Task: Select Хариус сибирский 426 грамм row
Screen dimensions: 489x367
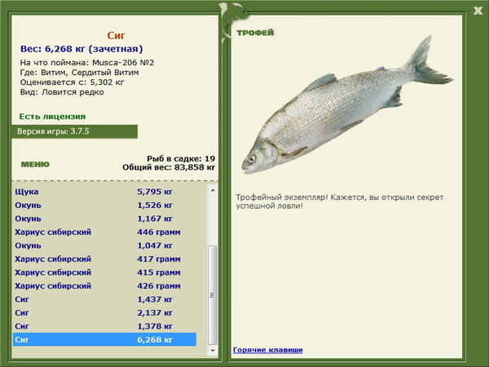Action: pos(105,286)
